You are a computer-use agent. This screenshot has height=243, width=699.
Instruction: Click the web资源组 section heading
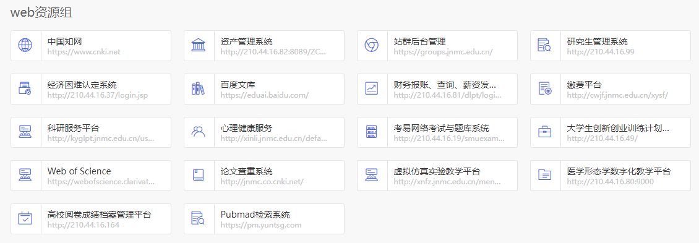tap(41, 12)
